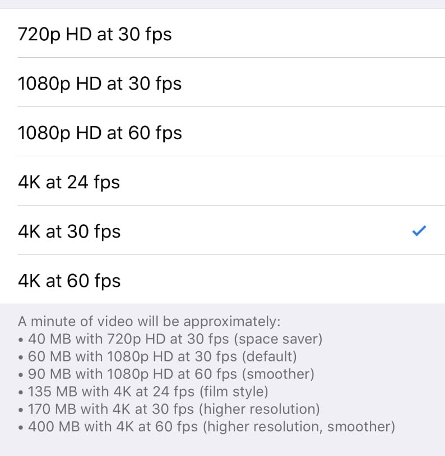Click the 720p HD at 30 fps label text
Viewport: 445px width, 456px height.
click(95, 34)
